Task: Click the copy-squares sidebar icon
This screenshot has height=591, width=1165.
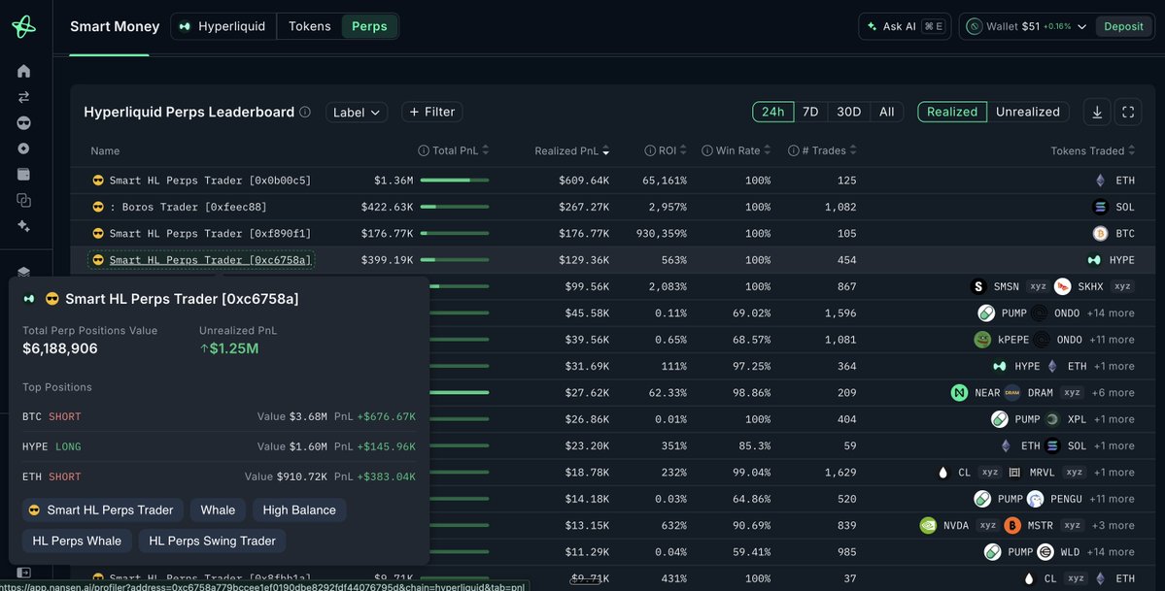Action: (23, 201)
